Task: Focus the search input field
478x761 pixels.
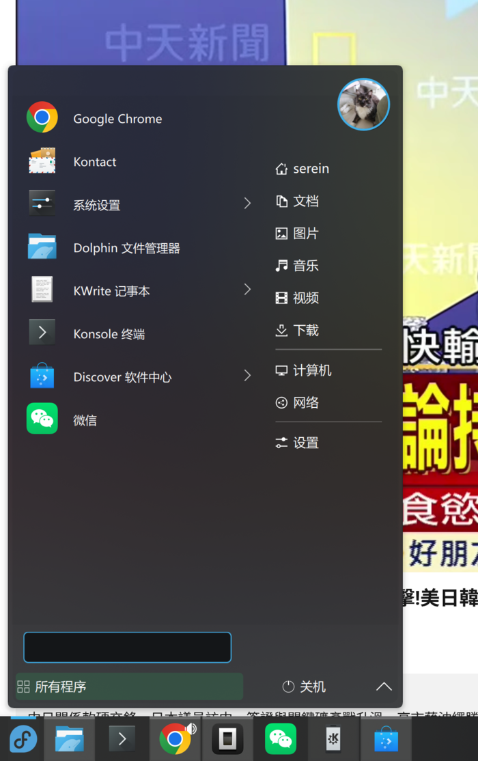Action: coord(128,648)
